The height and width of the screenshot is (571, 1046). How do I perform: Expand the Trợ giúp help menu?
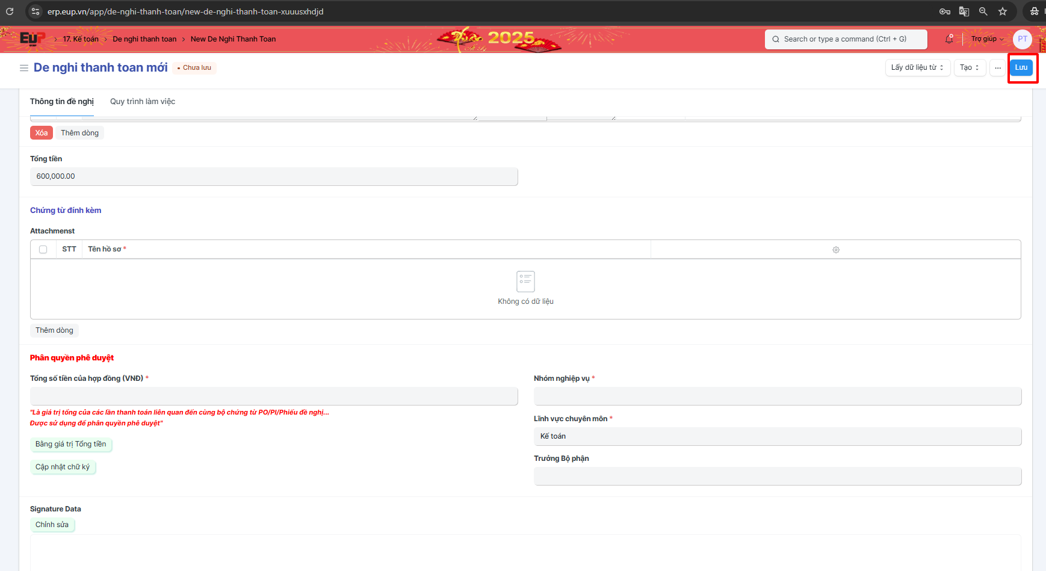[987, 39]
